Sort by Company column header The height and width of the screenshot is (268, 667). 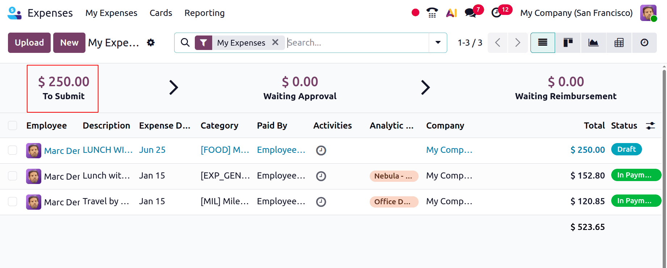point(445,126)
